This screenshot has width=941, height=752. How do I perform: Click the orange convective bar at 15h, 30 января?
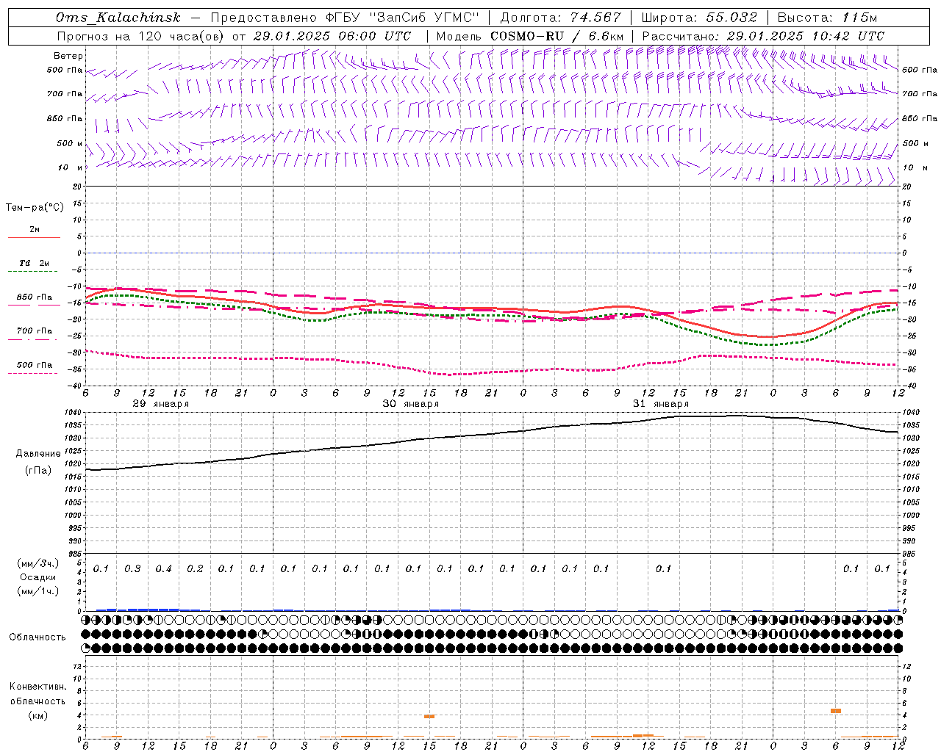pyautogui.click(x=429, y=716)
